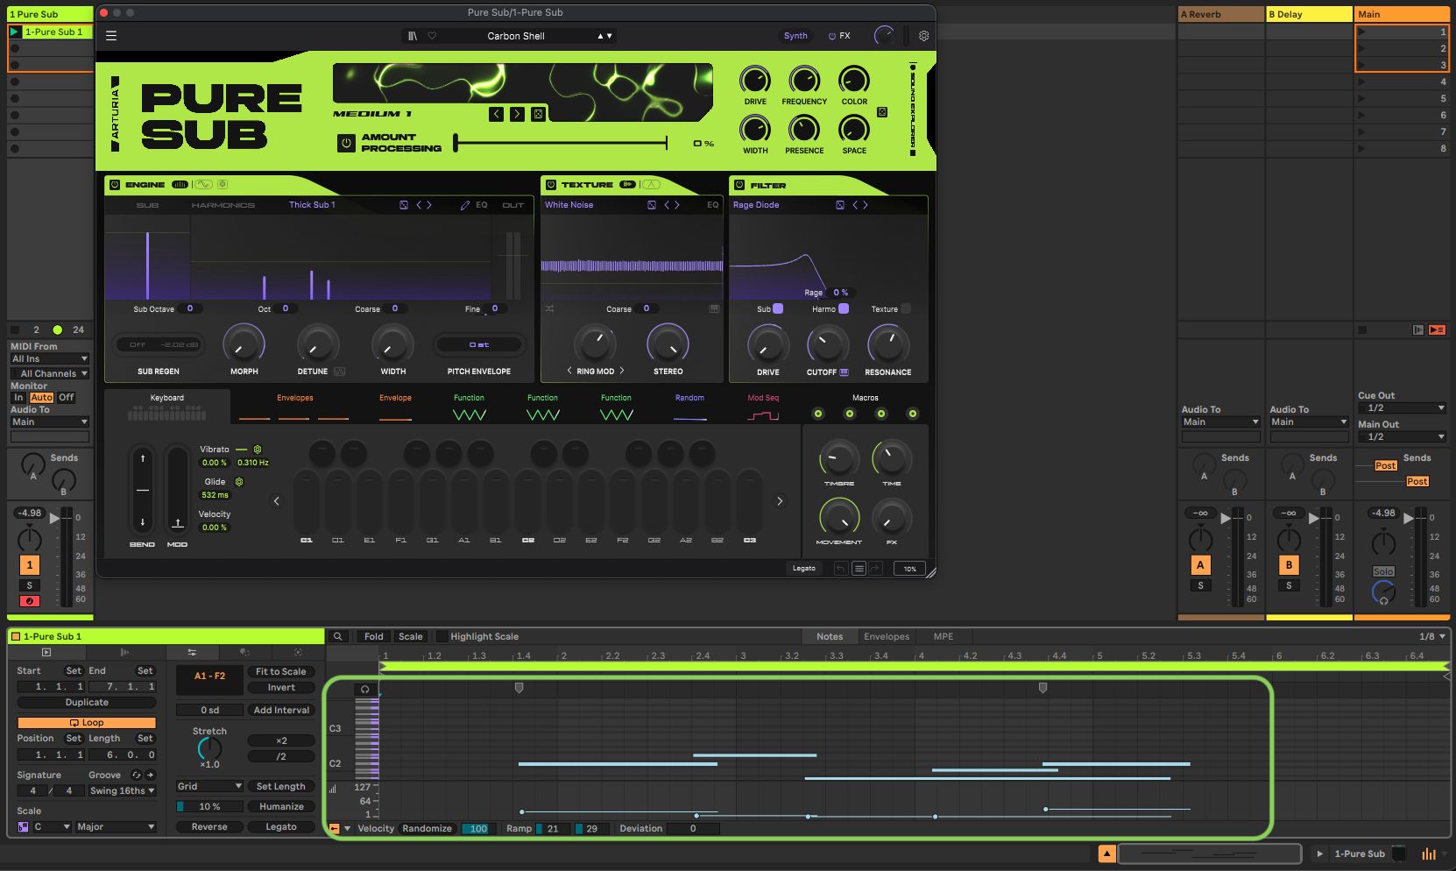Toggle the Filter power button
The height and width of the screenshot is (871, 1456).
[739, 185]
